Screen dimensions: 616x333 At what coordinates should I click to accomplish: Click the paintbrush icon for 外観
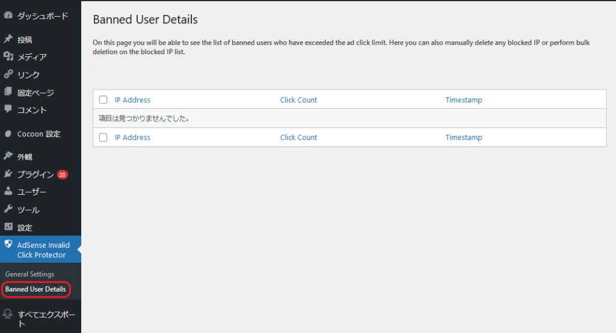(x=8, y=156)
